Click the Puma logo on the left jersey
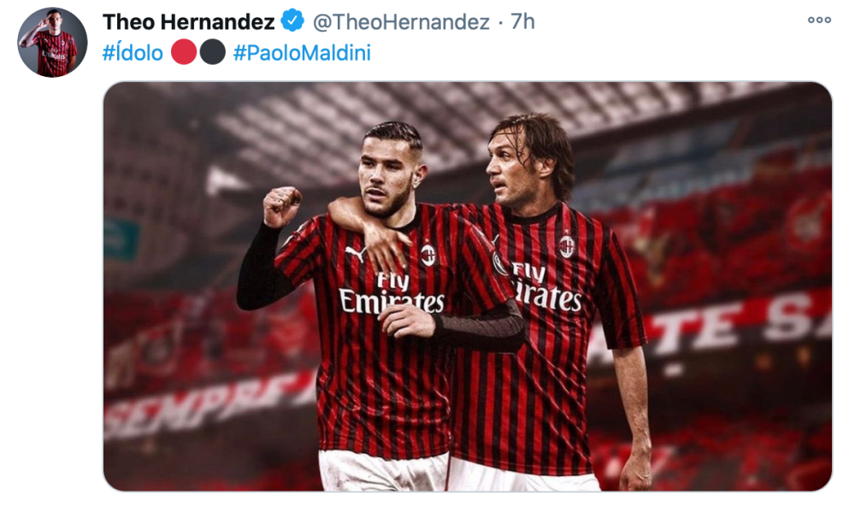Screen dimensions: 855x507 coord(355,253)
